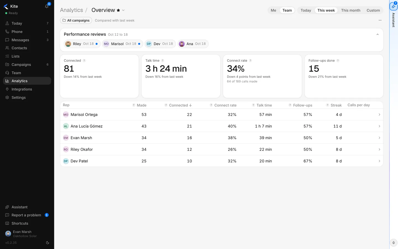
Task: Sort by the Connected column header
Action: tap(180, 105)
